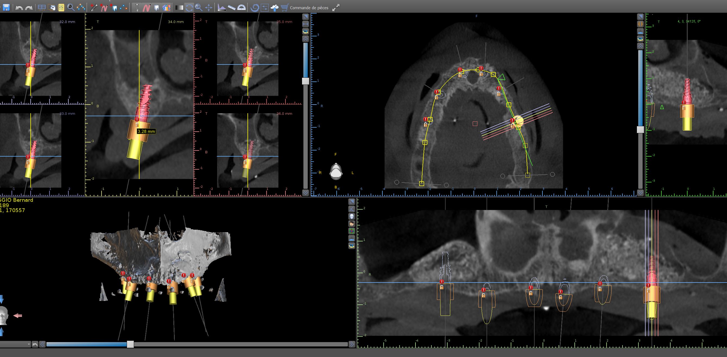Click the cloud upload icon
Screen dimensions: 727x357
tap(274, 8)
